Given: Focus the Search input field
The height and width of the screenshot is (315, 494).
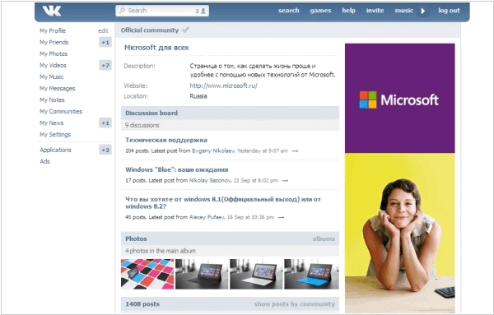Looking at the screenshot, I should [162, 11].
